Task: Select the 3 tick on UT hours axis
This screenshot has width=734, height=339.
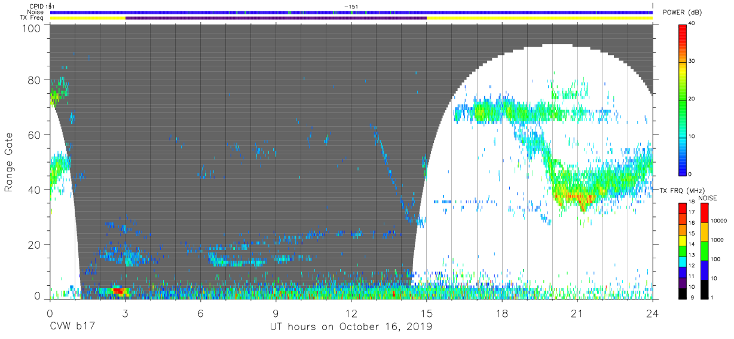Action: (x=125, y=312)
